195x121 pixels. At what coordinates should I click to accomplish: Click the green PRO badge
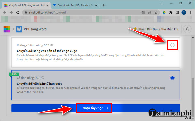click(x=14, y=74)
